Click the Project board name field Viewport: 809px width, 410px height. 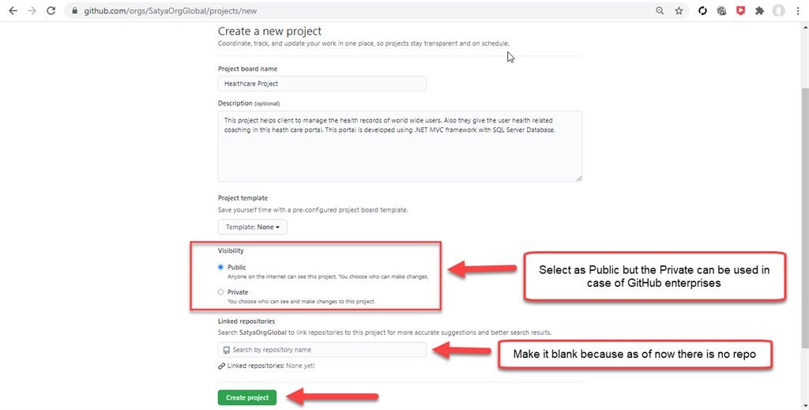(x=322, y=83)
